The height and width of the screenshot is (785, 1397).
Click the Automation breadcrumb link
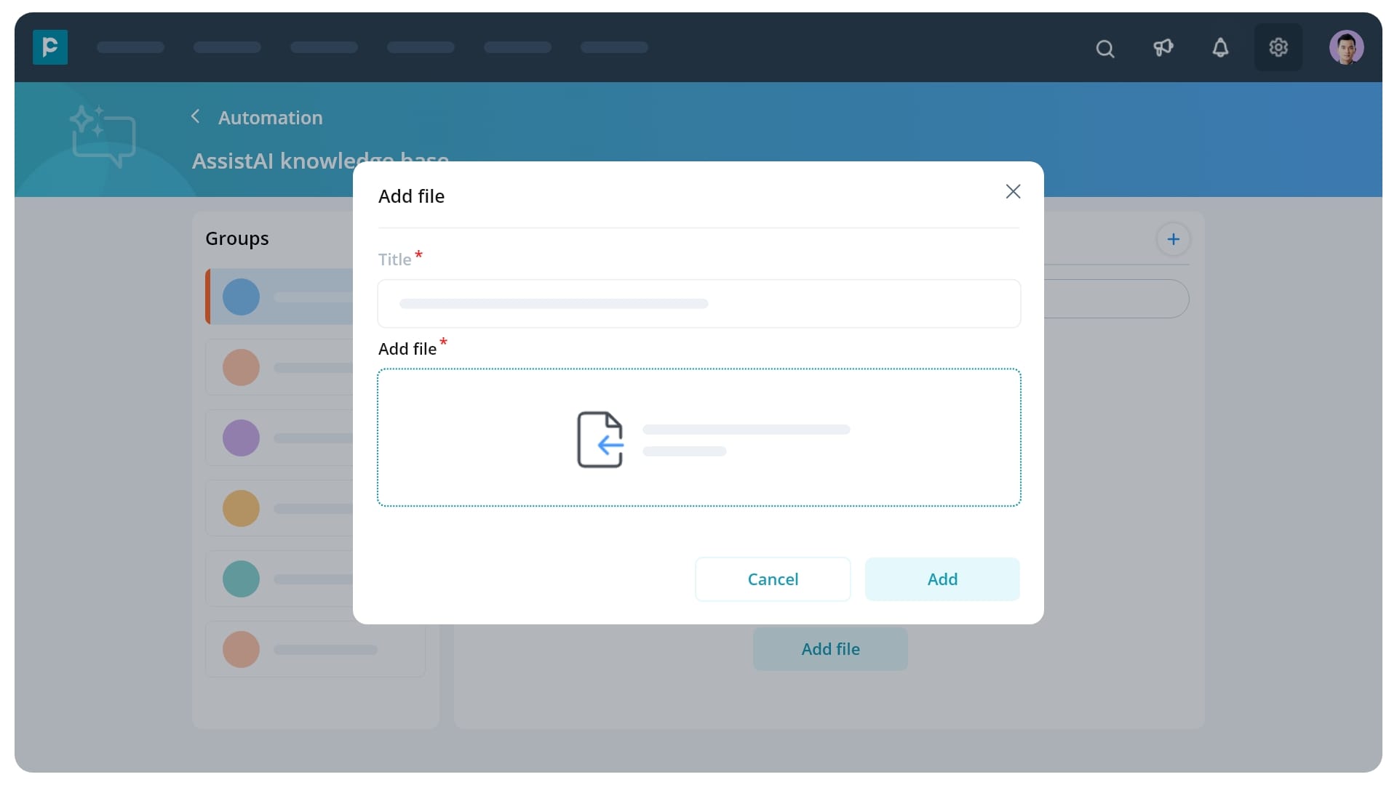[x=270, y=118]
